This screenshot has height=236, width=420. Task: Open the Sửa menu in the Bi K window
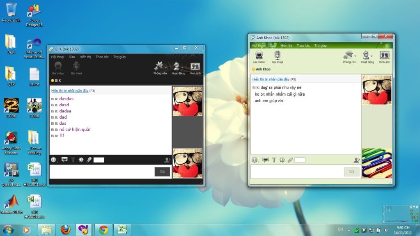[x=72, y=57]
